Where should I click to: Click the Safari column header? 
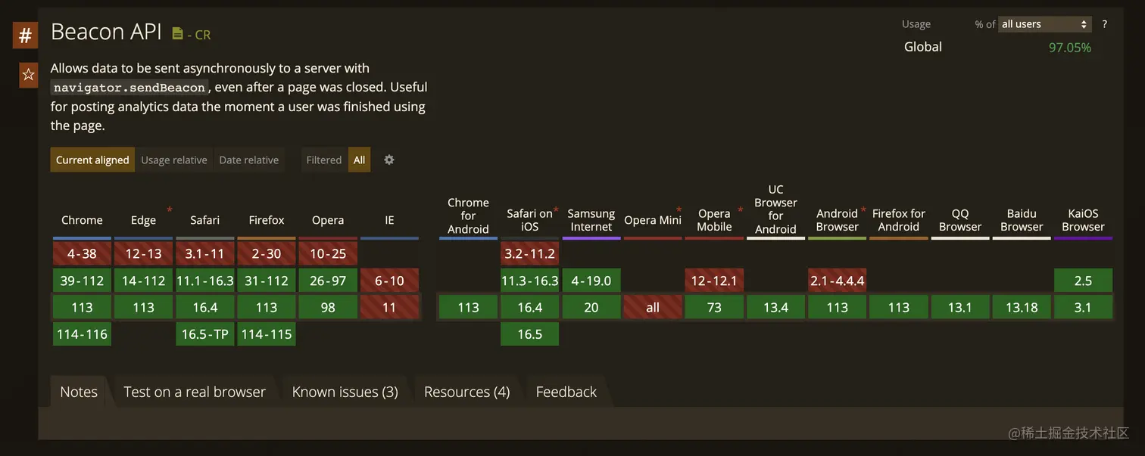205,220
